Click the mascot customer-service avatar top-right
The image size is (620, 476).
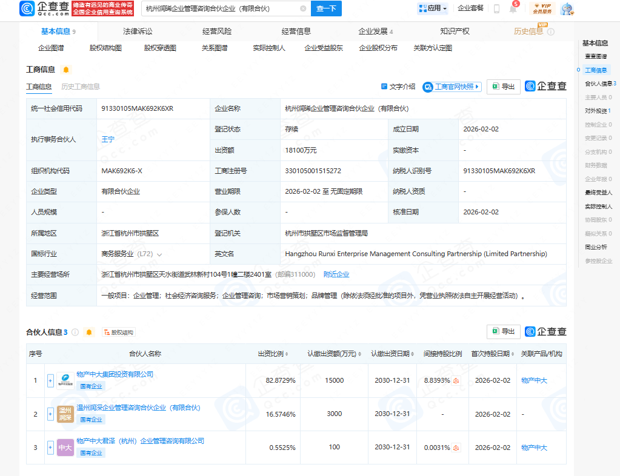coord(566,9)
